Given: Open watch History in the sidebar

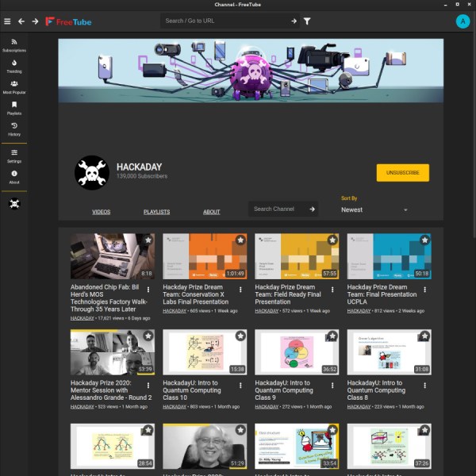Looking at the screenshot, I should [x=14, y=129].
